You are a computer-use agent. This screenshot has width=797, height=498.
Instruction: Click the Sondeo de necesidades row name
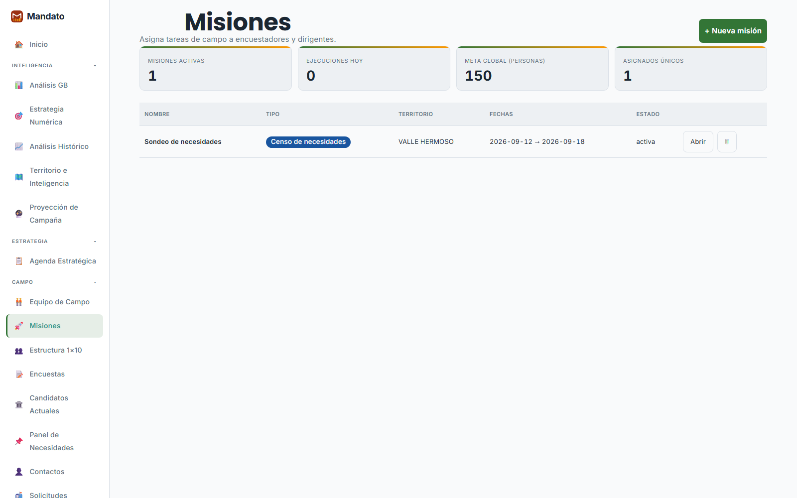(x=183, y=142)
